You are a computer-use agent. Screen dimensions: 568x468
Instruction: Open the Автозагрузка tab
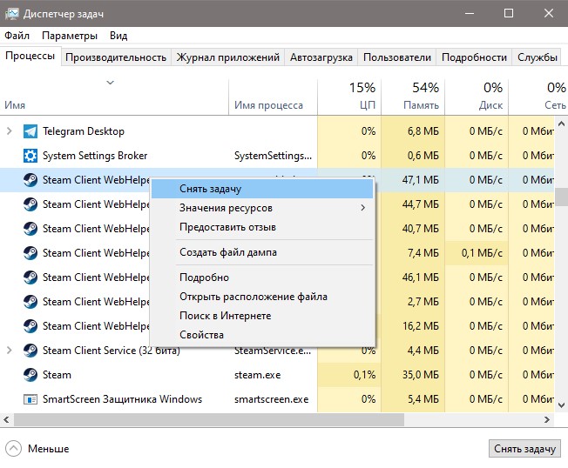pyautogui.click(x=321, y=57)
